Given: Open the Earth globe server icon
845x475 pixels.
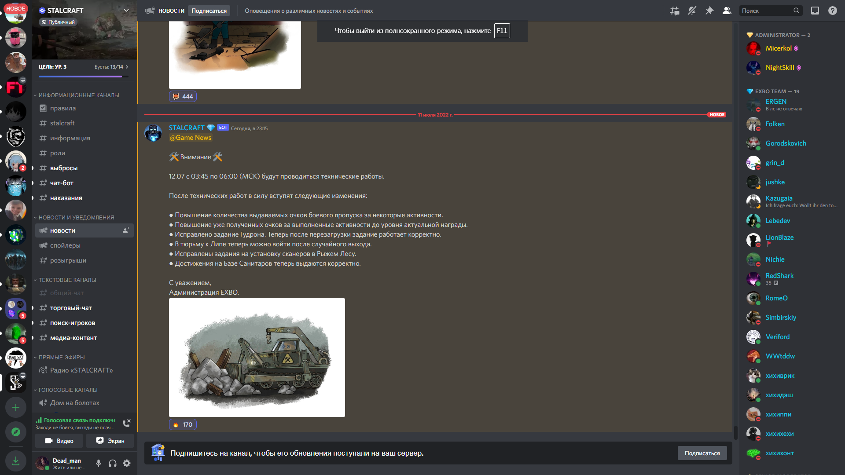Looking at the screenshot, I should [16, 235].
